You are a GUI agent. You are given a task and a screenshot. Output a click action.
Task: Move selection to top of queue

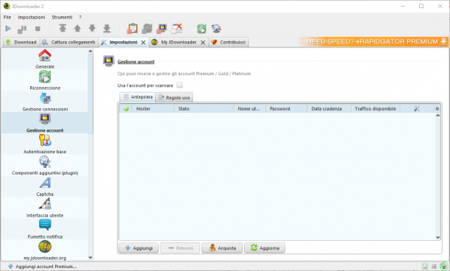pyautogui.click(x=63, y=28)
